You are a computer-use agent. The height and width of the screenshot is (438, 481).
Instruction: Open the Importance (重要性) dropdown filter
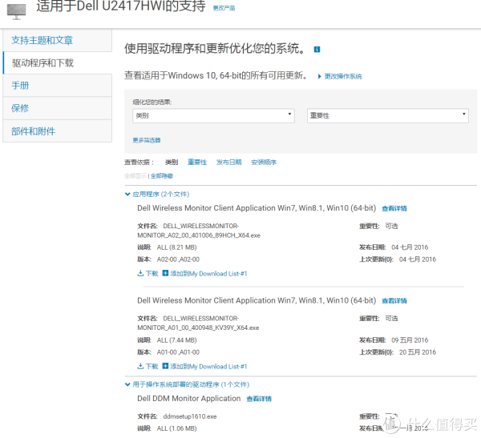[388, 115]
